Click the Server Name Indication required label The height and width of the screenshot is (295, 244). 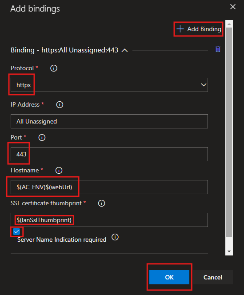62,240
